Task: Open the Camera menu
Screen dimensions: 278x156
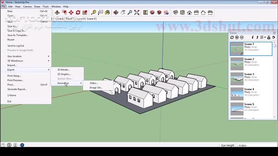Action: point(27,7)
